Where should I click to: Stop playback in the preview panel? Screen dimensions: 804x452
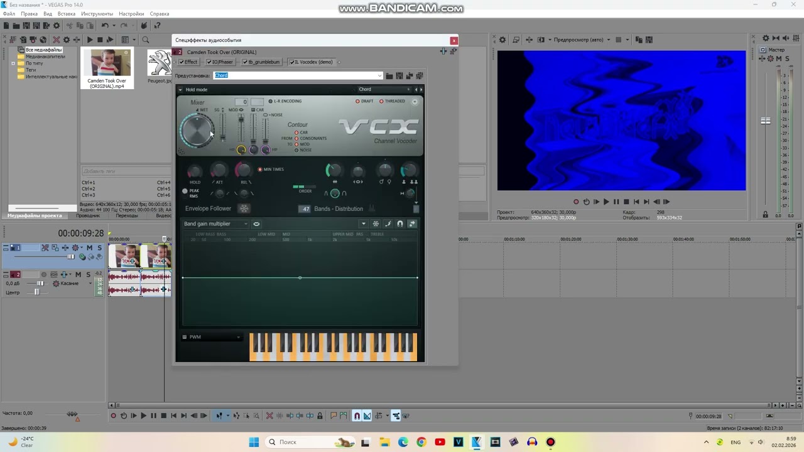[x=626, y=202]
